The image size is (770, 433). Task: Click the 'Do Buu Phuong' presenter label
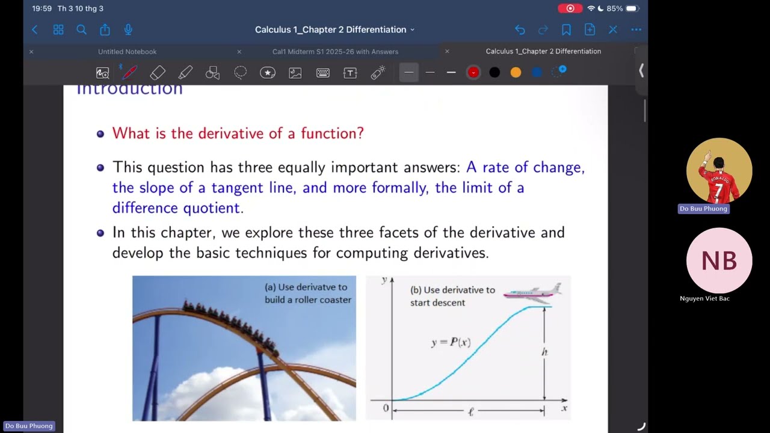coord(29,426)
